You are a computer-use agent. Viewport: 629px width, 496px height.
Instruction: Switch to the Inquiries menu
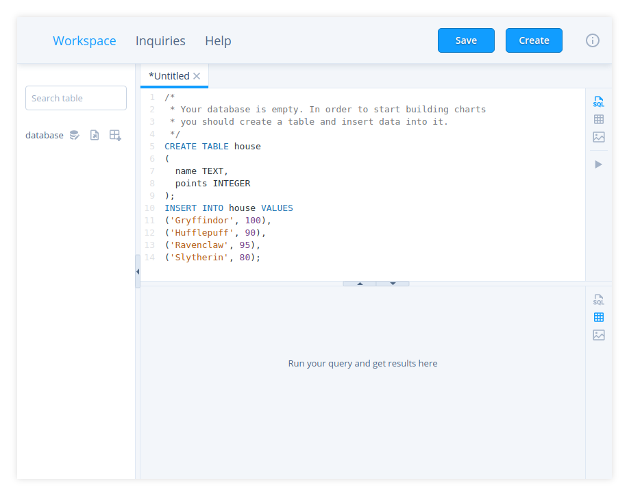coord(160,40)
